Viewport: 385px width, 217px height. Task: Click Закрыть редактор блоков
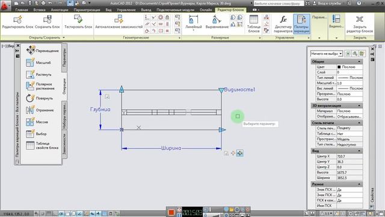pyautogui.click(x=360, y=24)
